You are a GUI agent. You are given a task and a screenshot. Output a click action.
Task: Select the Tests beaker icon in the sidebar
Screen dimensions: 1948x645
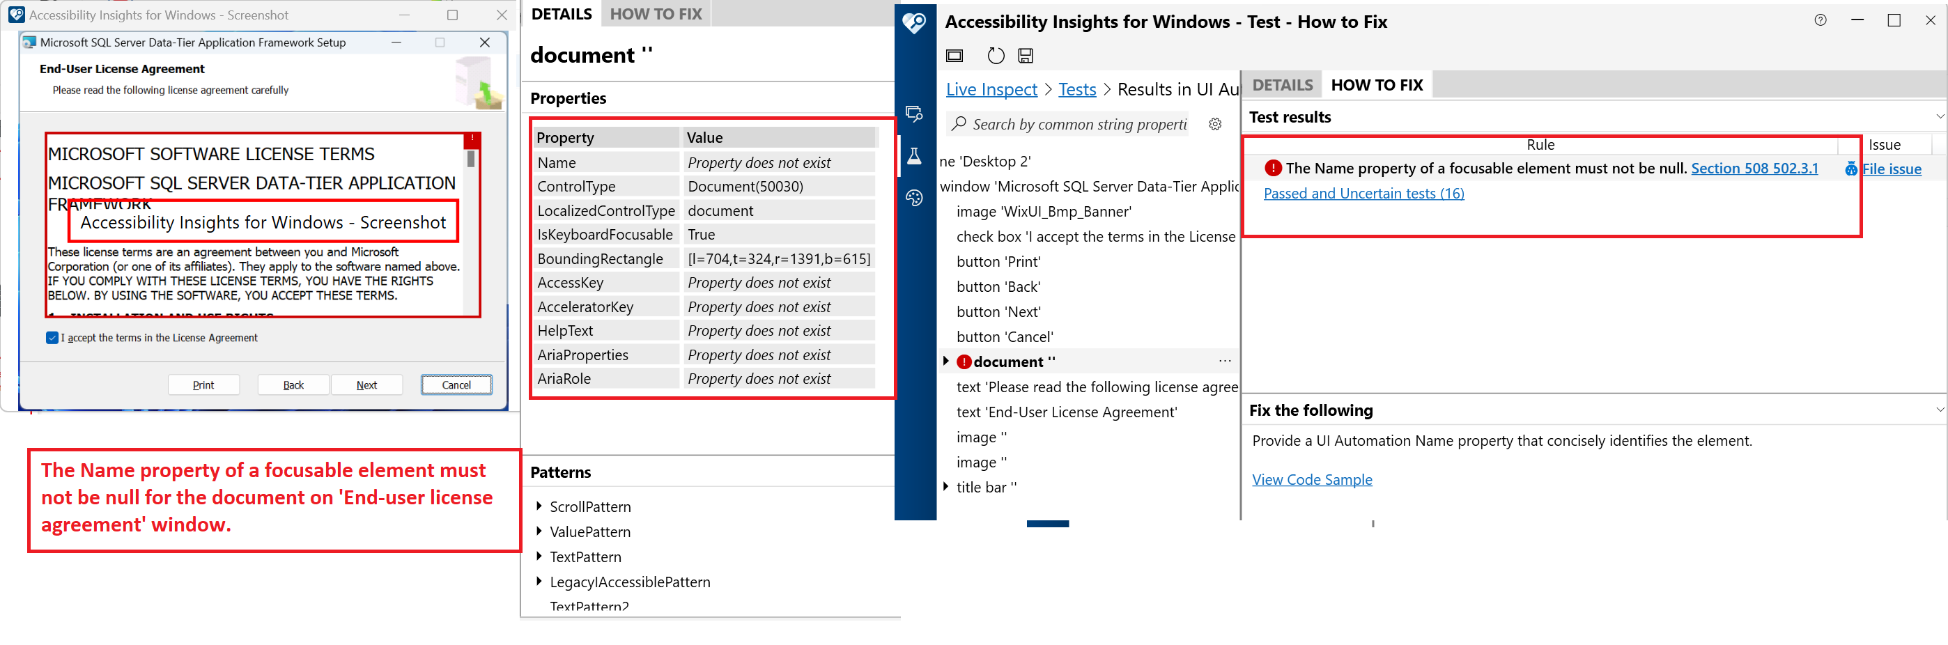[915, 157]
